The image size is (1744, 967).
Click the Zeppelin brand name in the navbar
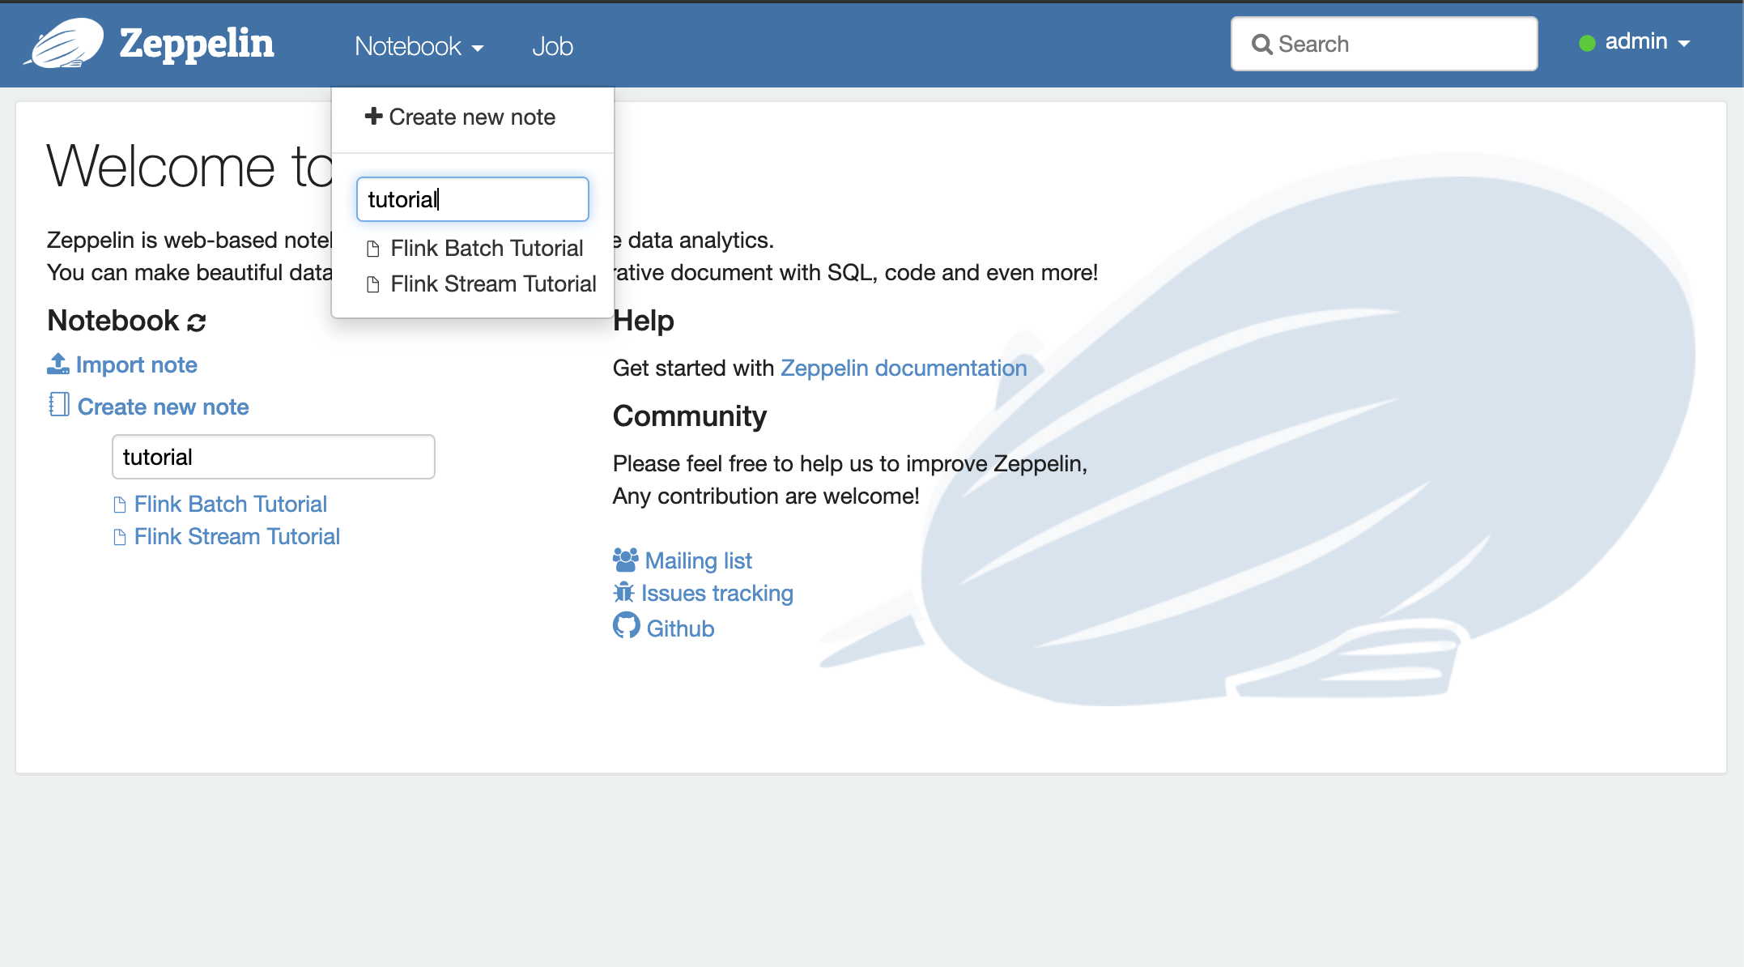coord(197,44)
